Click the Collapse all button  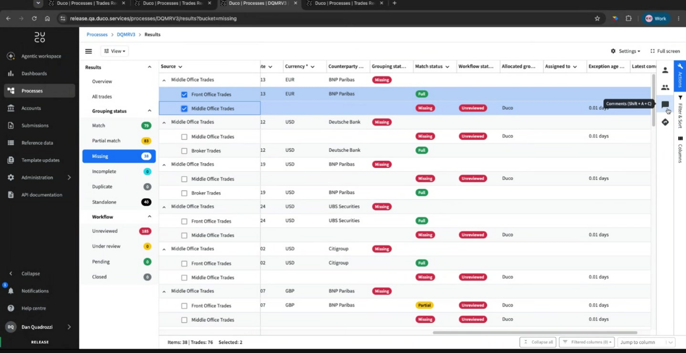click(x=538, y=342)
